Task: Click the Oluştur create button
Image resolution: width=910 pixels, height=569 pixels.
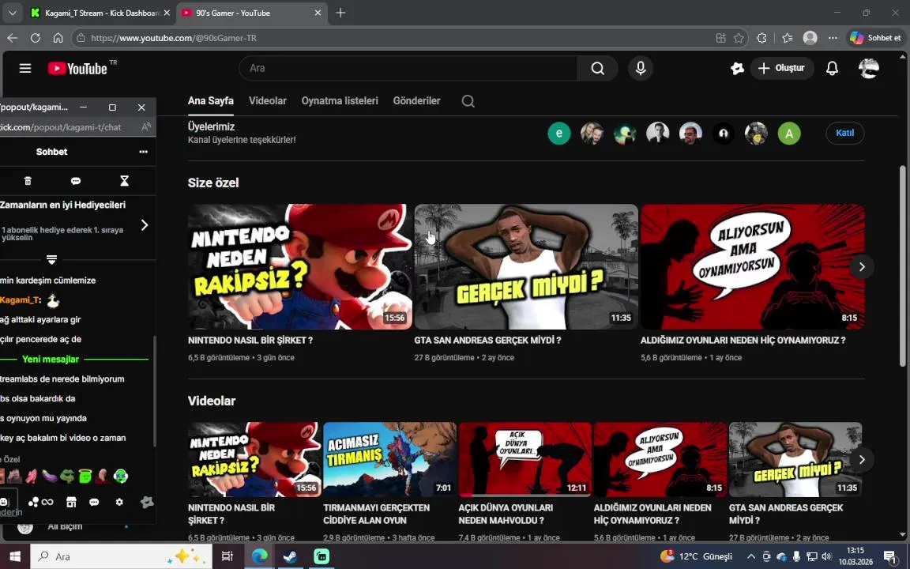Action: coord(782,68)
